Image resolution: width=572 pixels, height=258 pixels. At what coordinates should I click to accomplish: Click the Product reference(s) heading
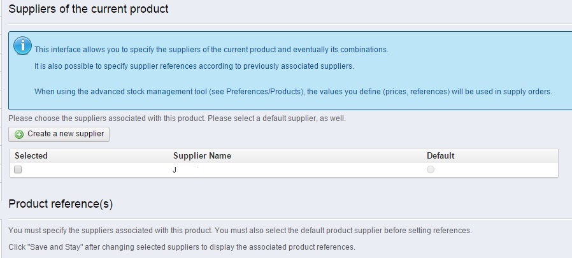[x=61, y=204]
